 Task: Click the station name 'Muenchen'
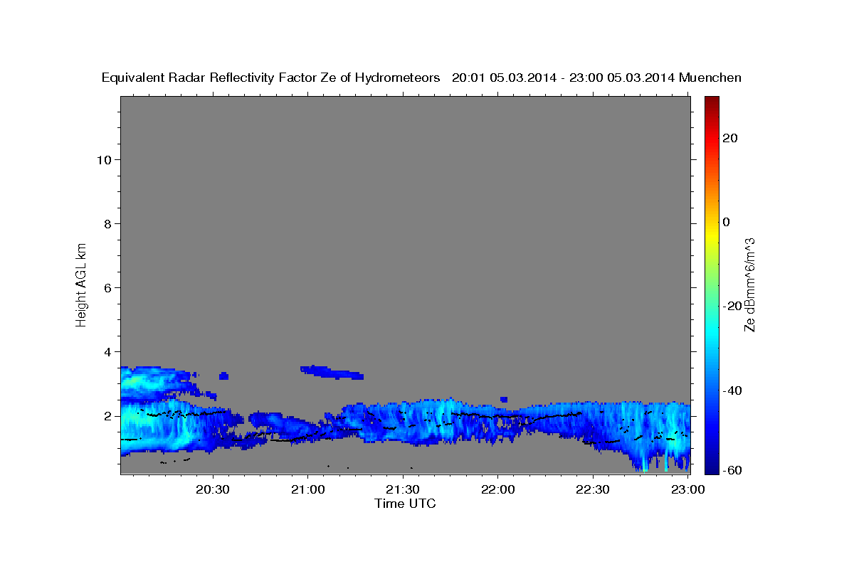point(710,78)
